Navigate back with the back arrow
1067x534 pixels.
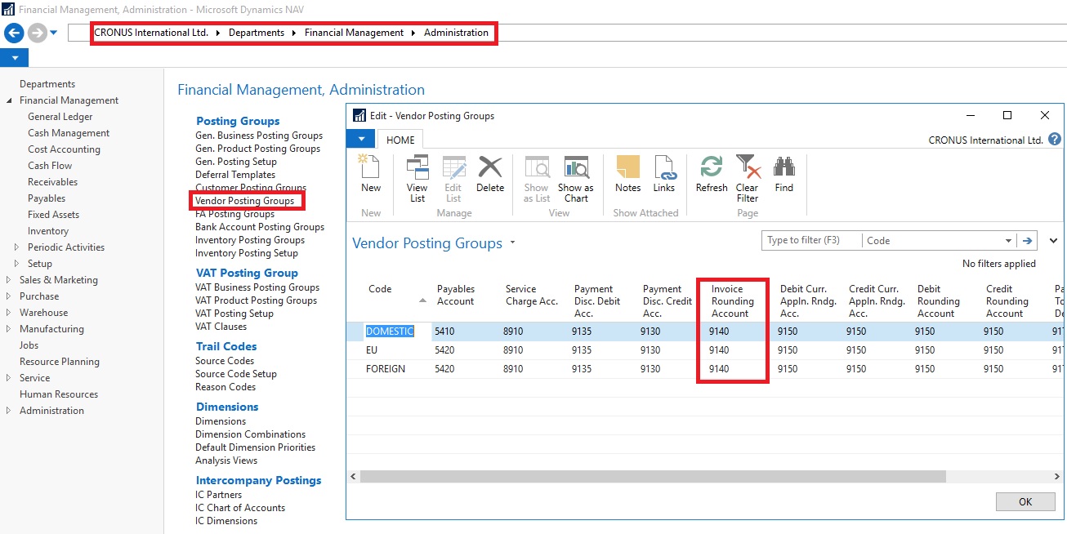(x=13, y=33)
